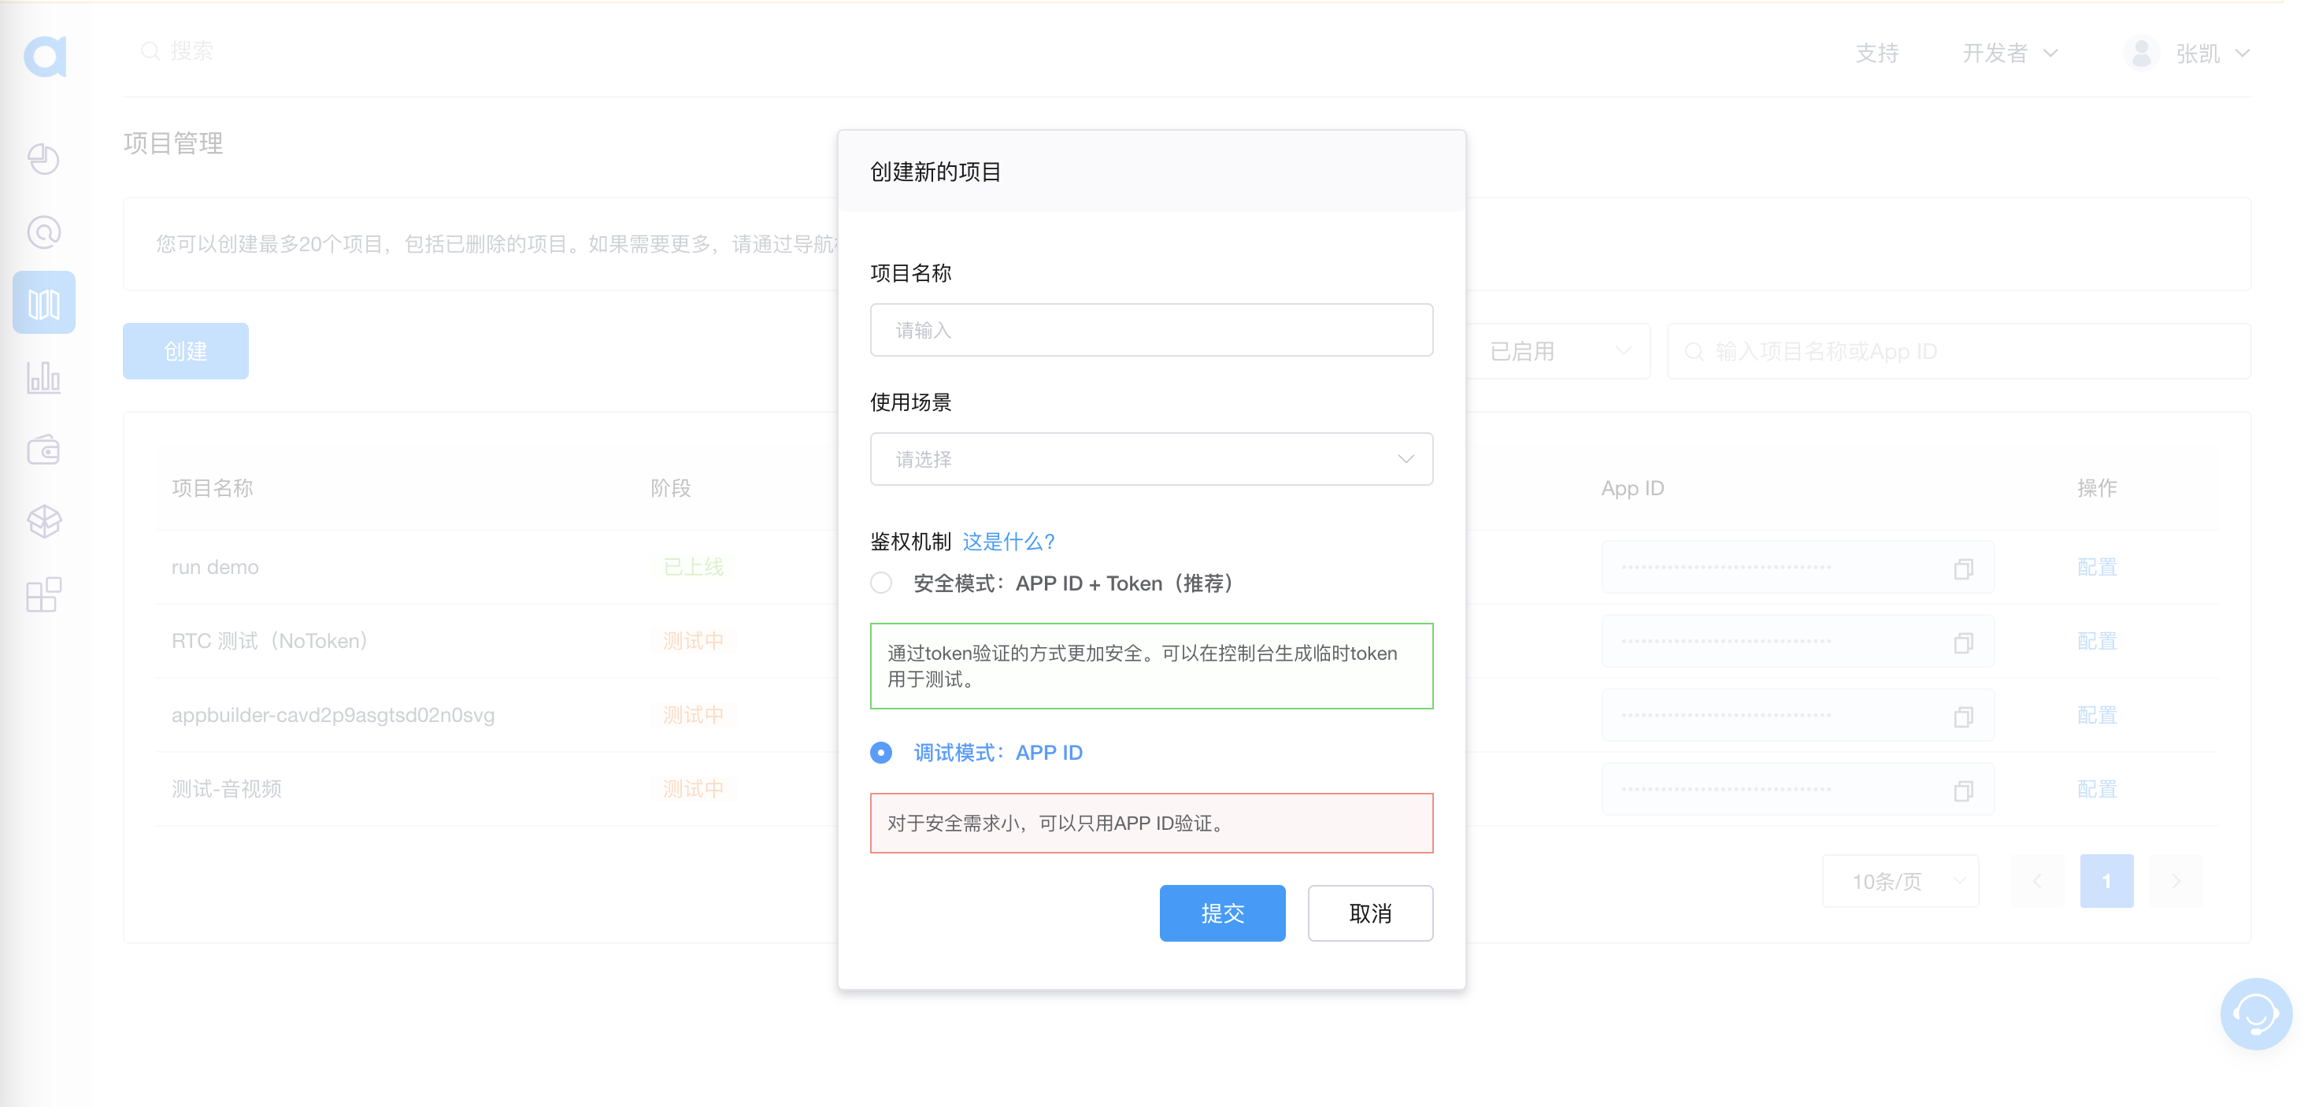This screenshot has width=2304, height=1107.
Task: Click the search magnifier icon in top bar
Action: tap(150, 51)
